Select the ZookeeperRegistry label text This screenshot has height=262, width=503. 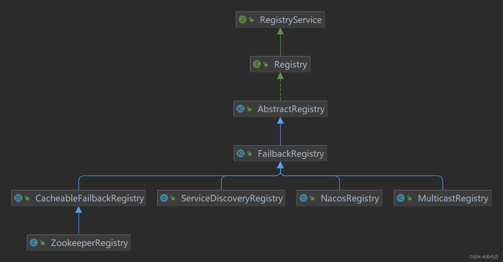coord(89,243)
